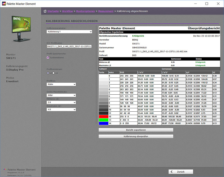
Task: Click the i1Display Pro device label
Action: tap(15, 70)
